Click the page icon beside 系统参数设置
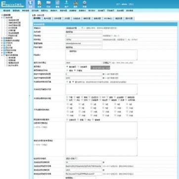The height and width of the screenshot is (179, 179). click(7, 20)
